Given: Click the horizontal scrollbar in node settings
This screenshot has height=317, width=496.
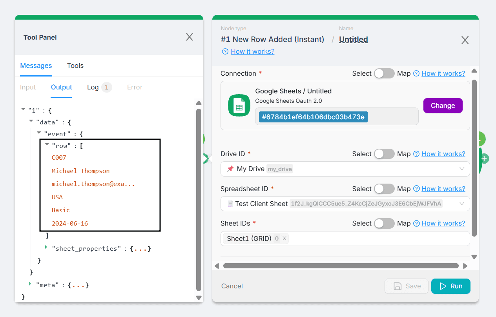Looking at the screenshot, I should [x=340, y=266].
